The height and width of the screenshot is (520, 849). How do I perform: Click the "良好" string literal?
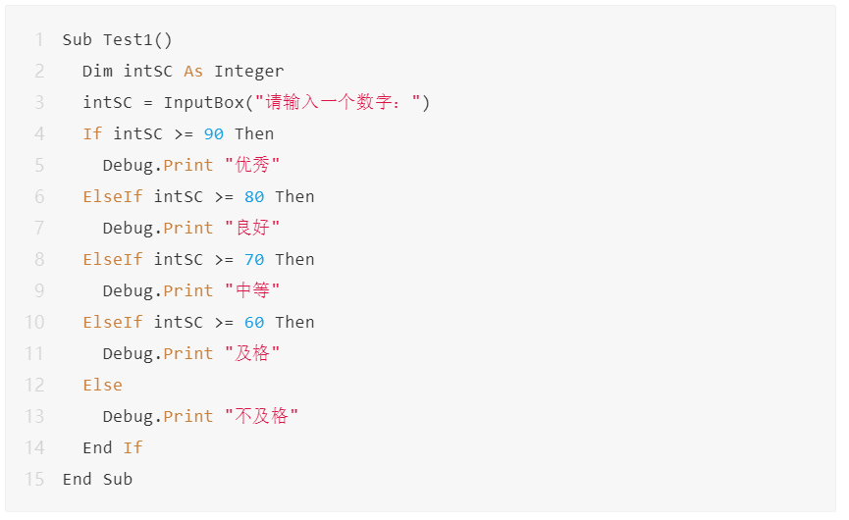pos(252,228)
